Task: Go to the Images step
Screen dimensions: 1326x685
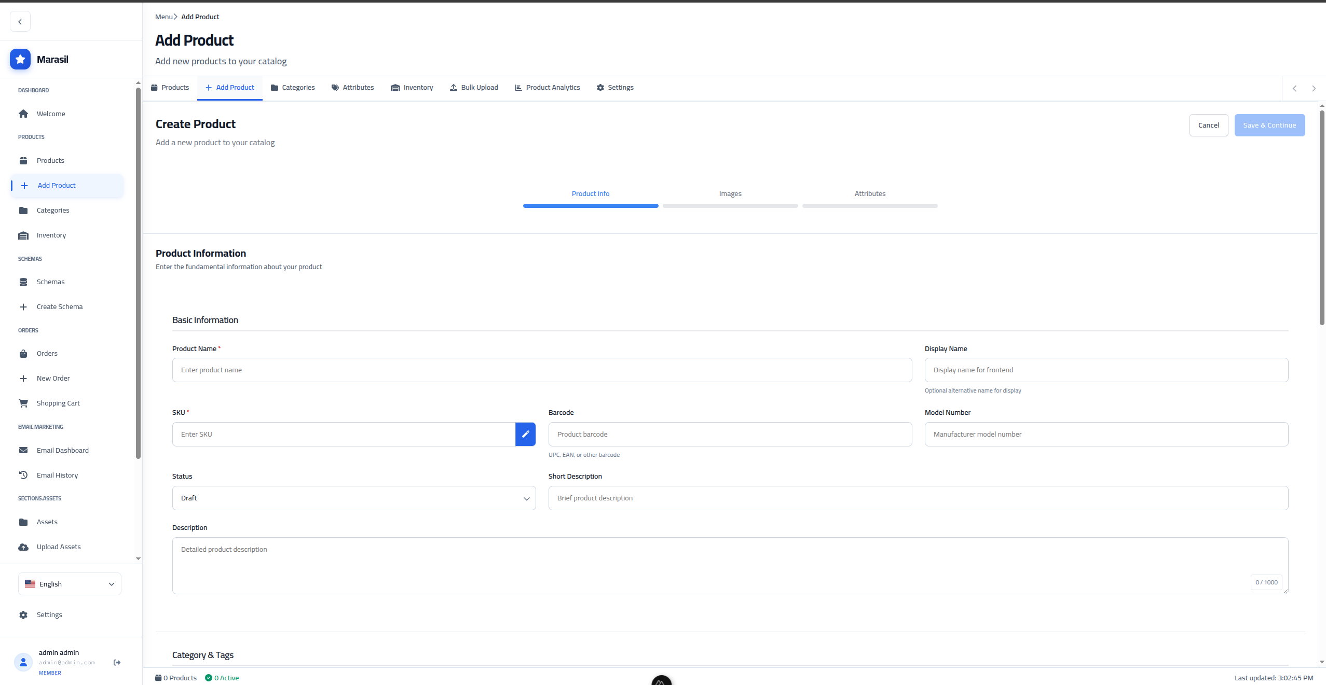Action: click(730, 193)
